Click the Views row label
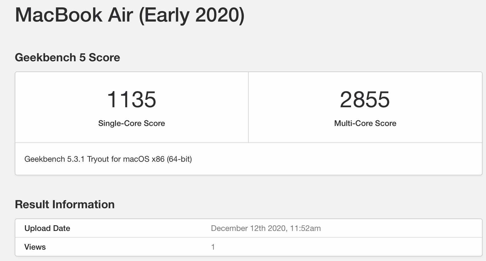The width and height of the screenshot is (486, 261). [35, 247]
